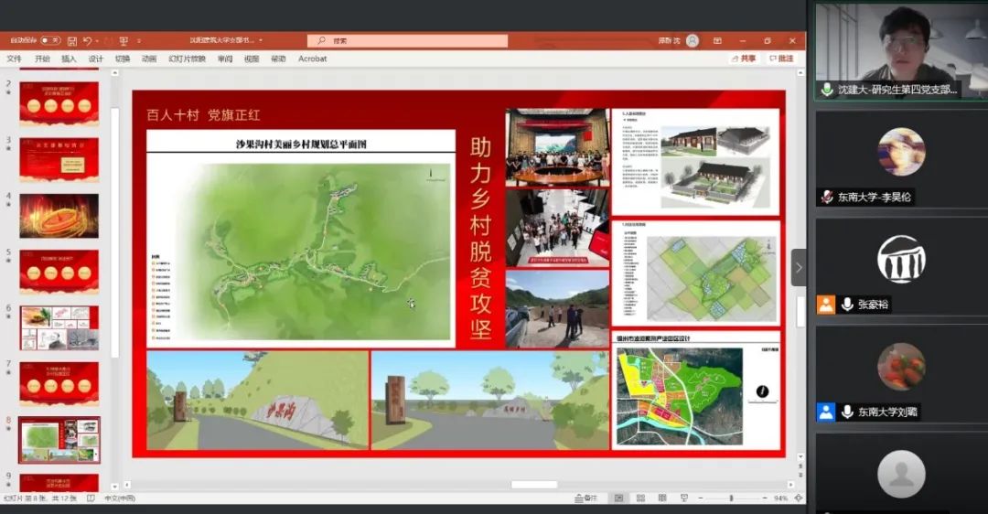Screen dimensions: 988x514
Task: Open the Ribbon display options dropdown
Action: (717, 41)
